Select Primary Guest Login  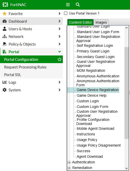tap(93, 51)
